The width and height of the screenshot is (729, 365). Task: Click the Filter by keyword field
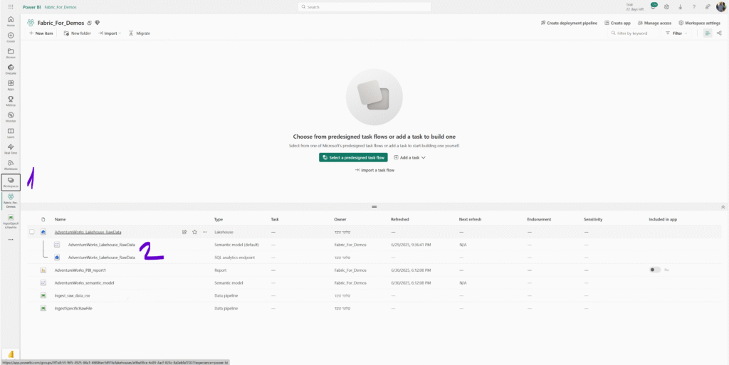634,33
